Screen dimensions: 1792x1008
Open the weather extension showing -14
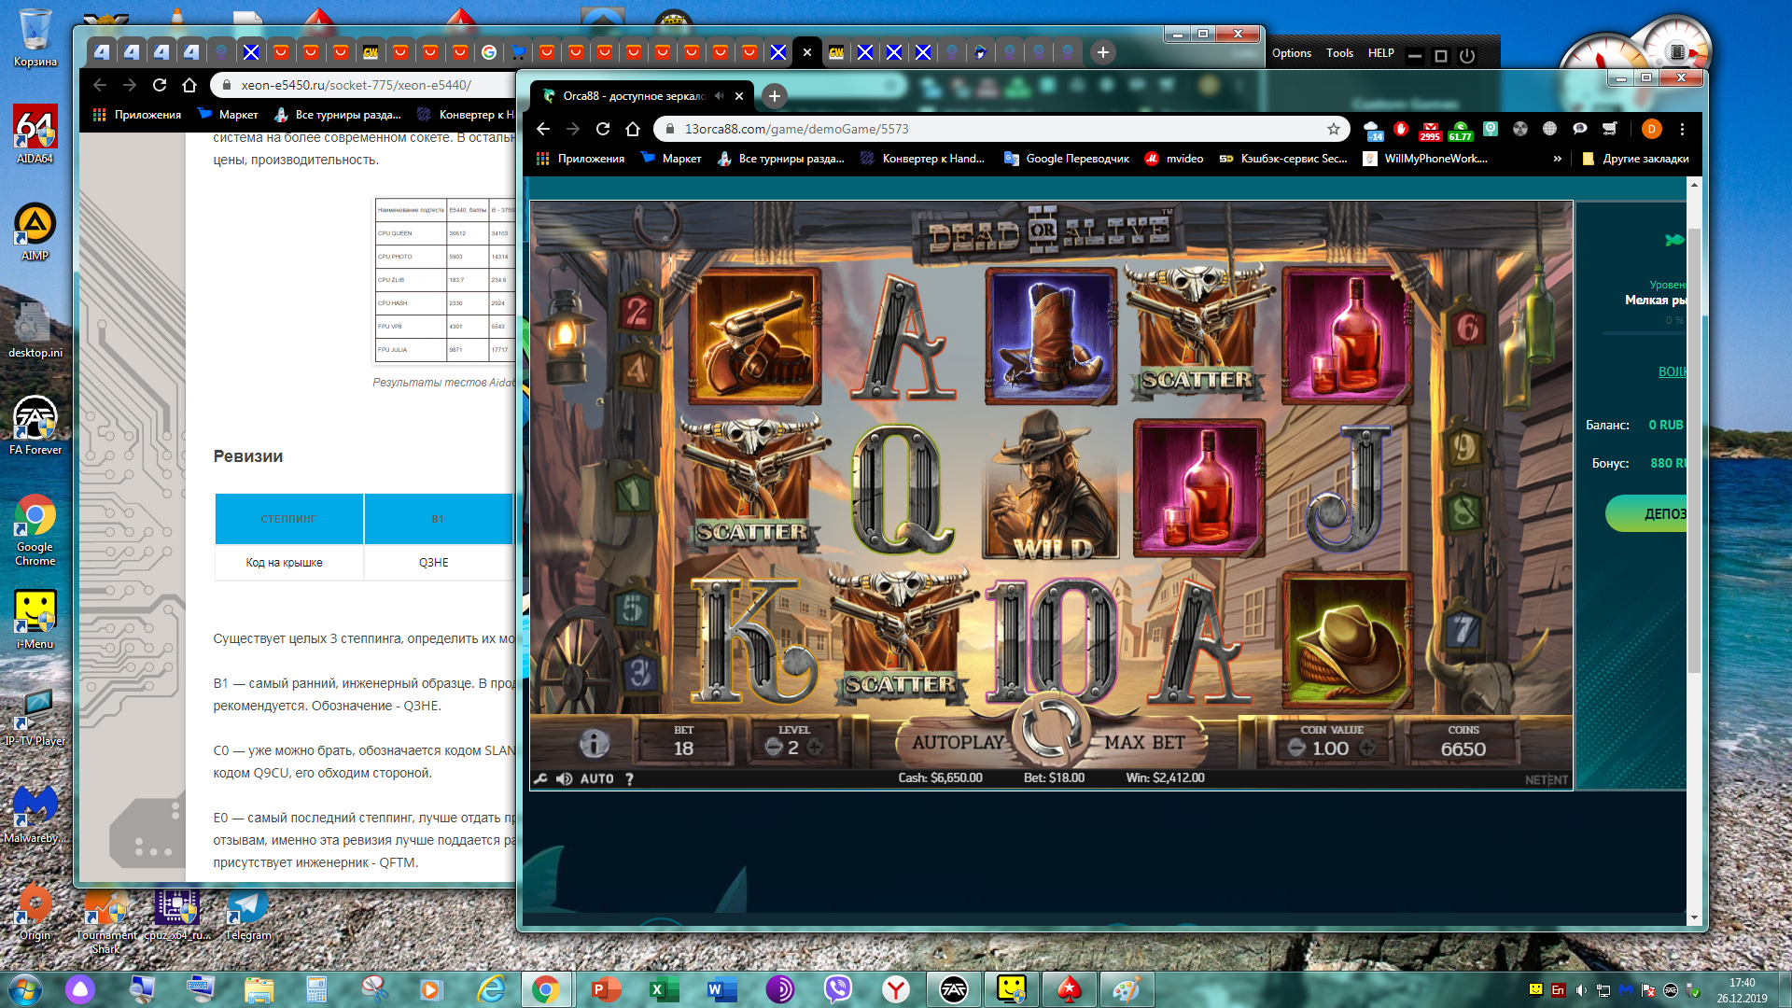(x=1372, y=130)
